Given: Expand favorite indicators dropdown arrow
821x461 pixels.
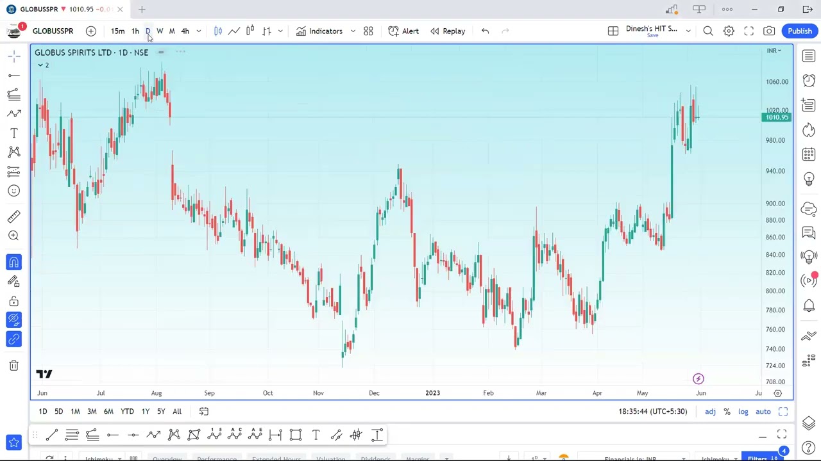Looking at the screenshot, I should point(353,31).
